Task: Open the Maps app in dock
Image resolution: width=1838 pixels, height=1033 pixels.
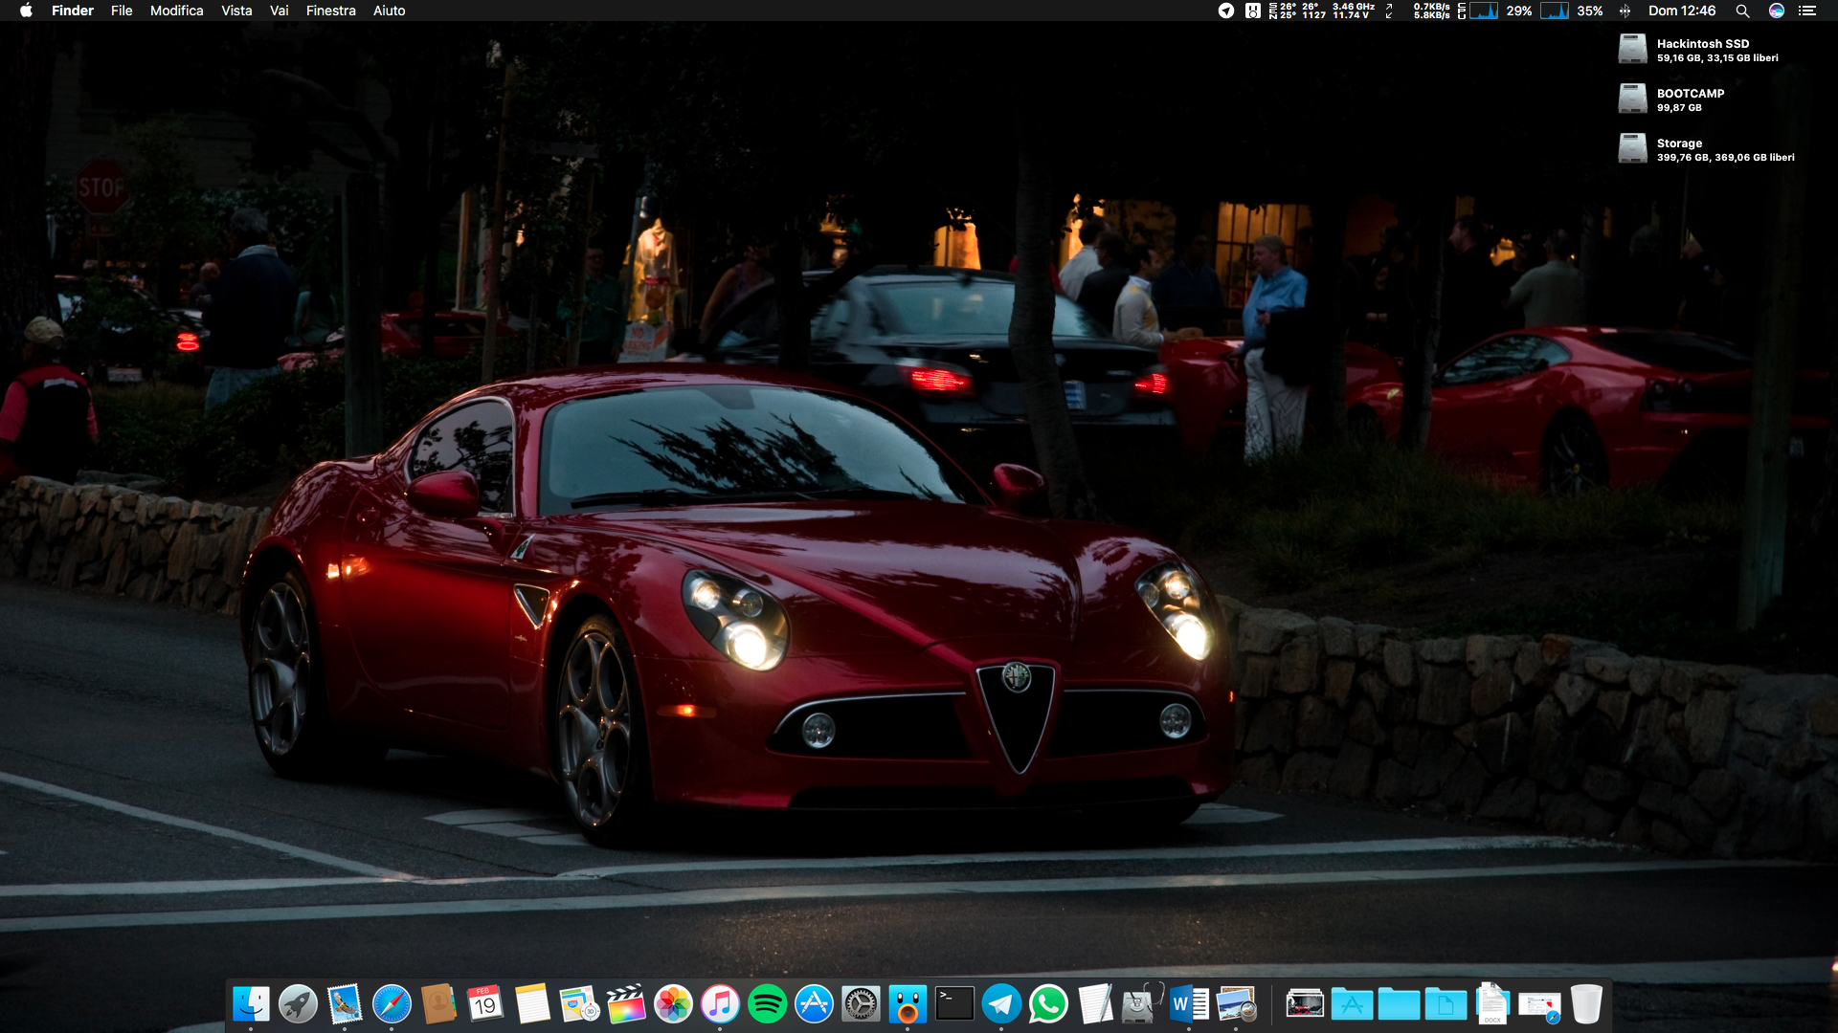Action: 579,1004
